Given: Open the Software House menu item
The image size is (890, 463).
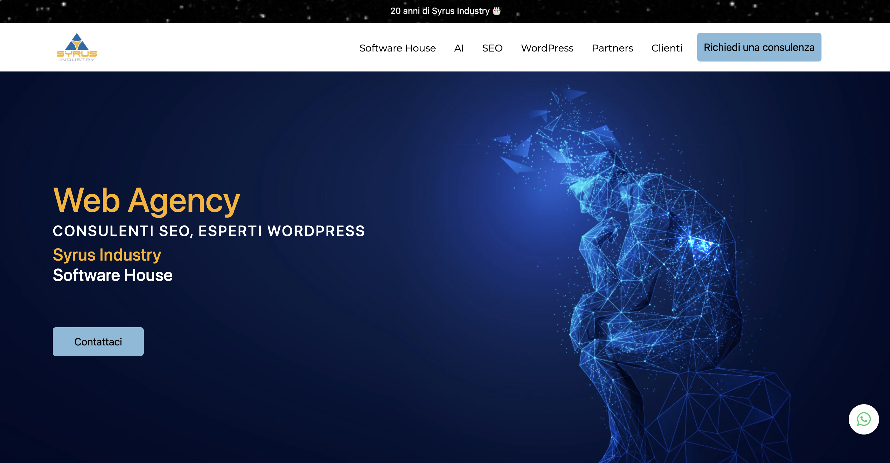Looking at the screenshot, I should click(x=397, y=48).
